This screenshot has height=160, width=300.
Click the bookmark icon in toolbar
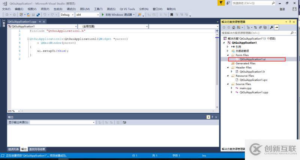pyautogui.click(x=172, y=15)
